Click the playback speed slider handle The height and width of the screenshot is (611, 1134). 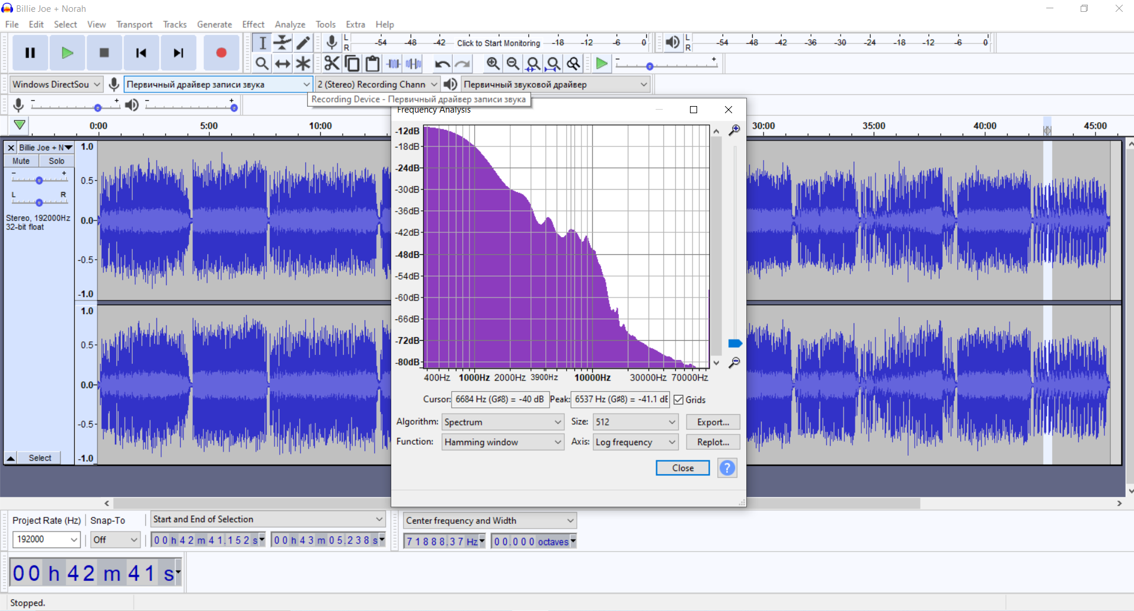pos(650,66)
